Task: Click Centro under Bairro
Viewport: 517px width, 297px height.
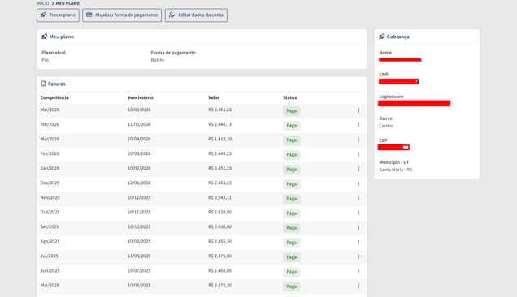Action: [386, 126]
